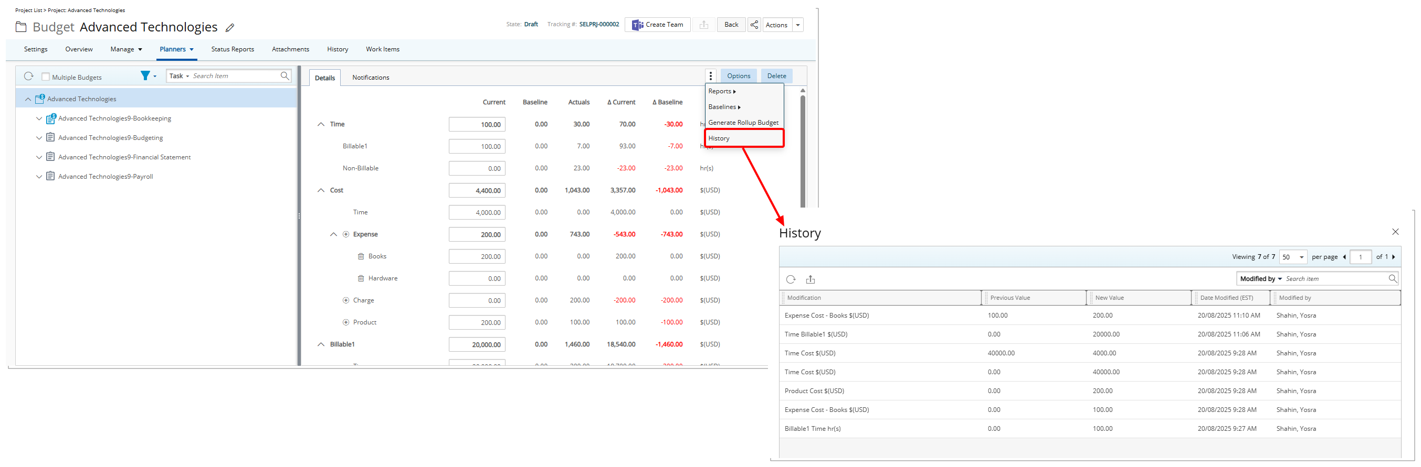The height and width of the screenshot is (467, 1421).
Task: Expand Advanced Technologies9-Payroll node
Action: (x=39, y=176)
